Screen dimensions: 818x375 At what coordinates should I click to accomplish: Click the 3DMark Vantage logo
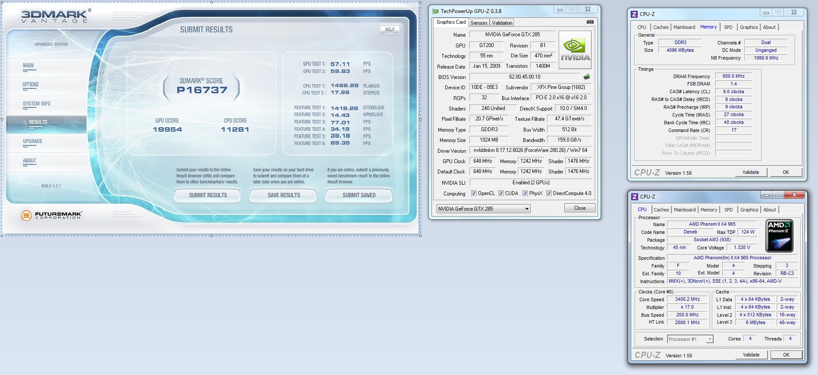tap(56, 16)
